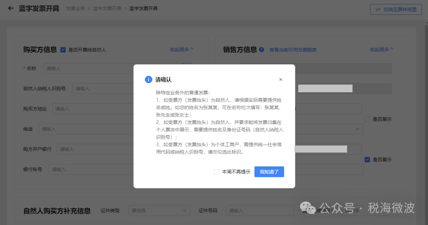Viewport: 428px width, 225px height.
Task: Close the 请确认 dialog with X
Action: pyautogui.click(x=281, y=80)
